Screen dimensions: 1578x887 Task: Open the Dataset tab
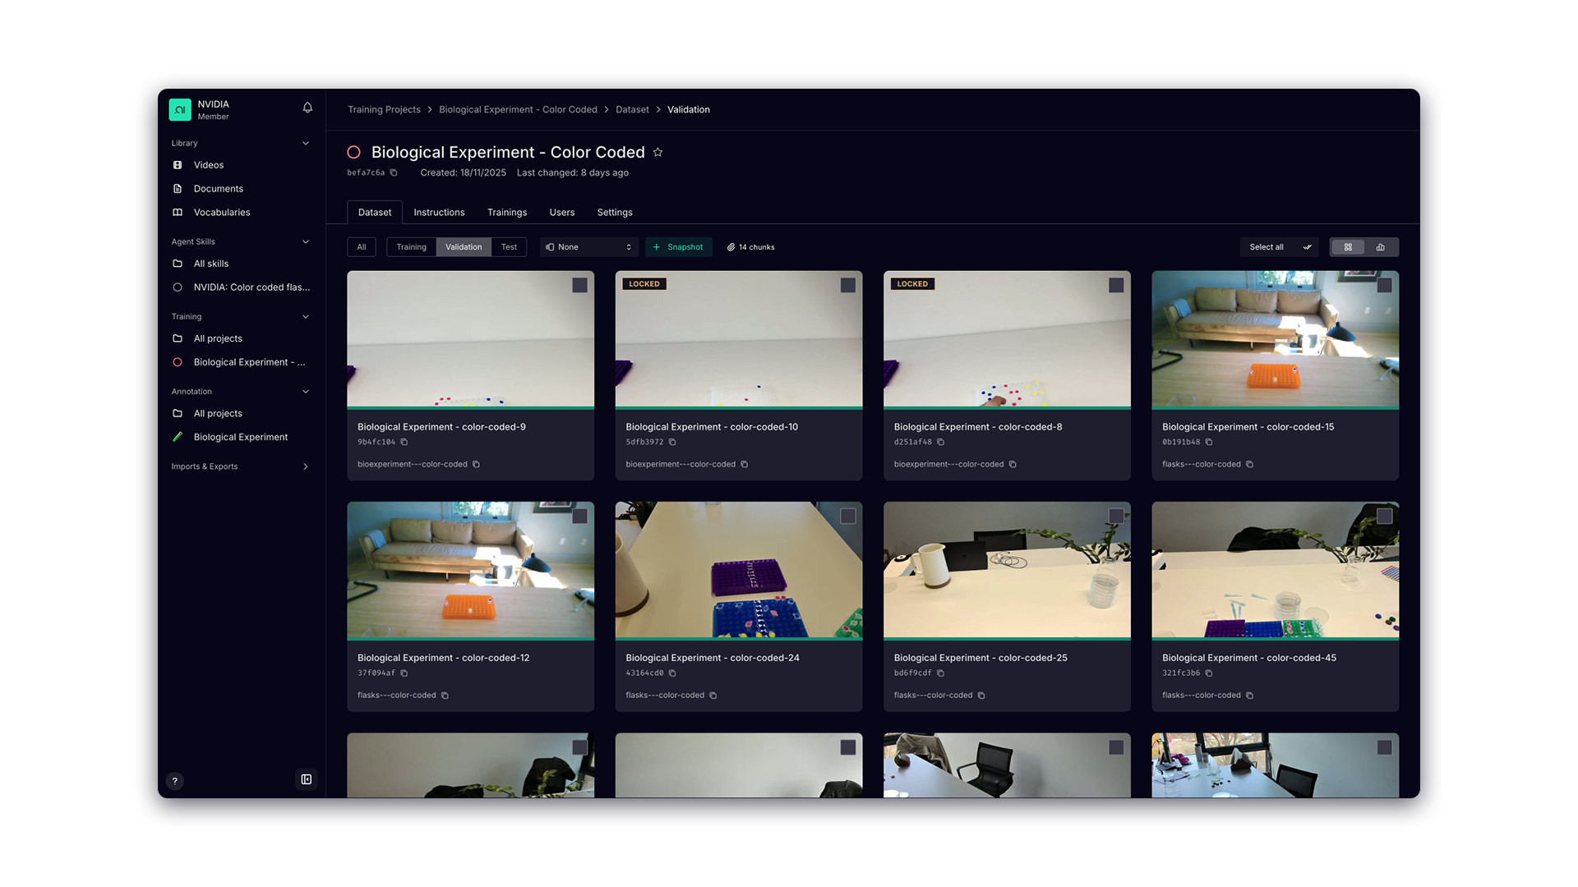point(375,212)
